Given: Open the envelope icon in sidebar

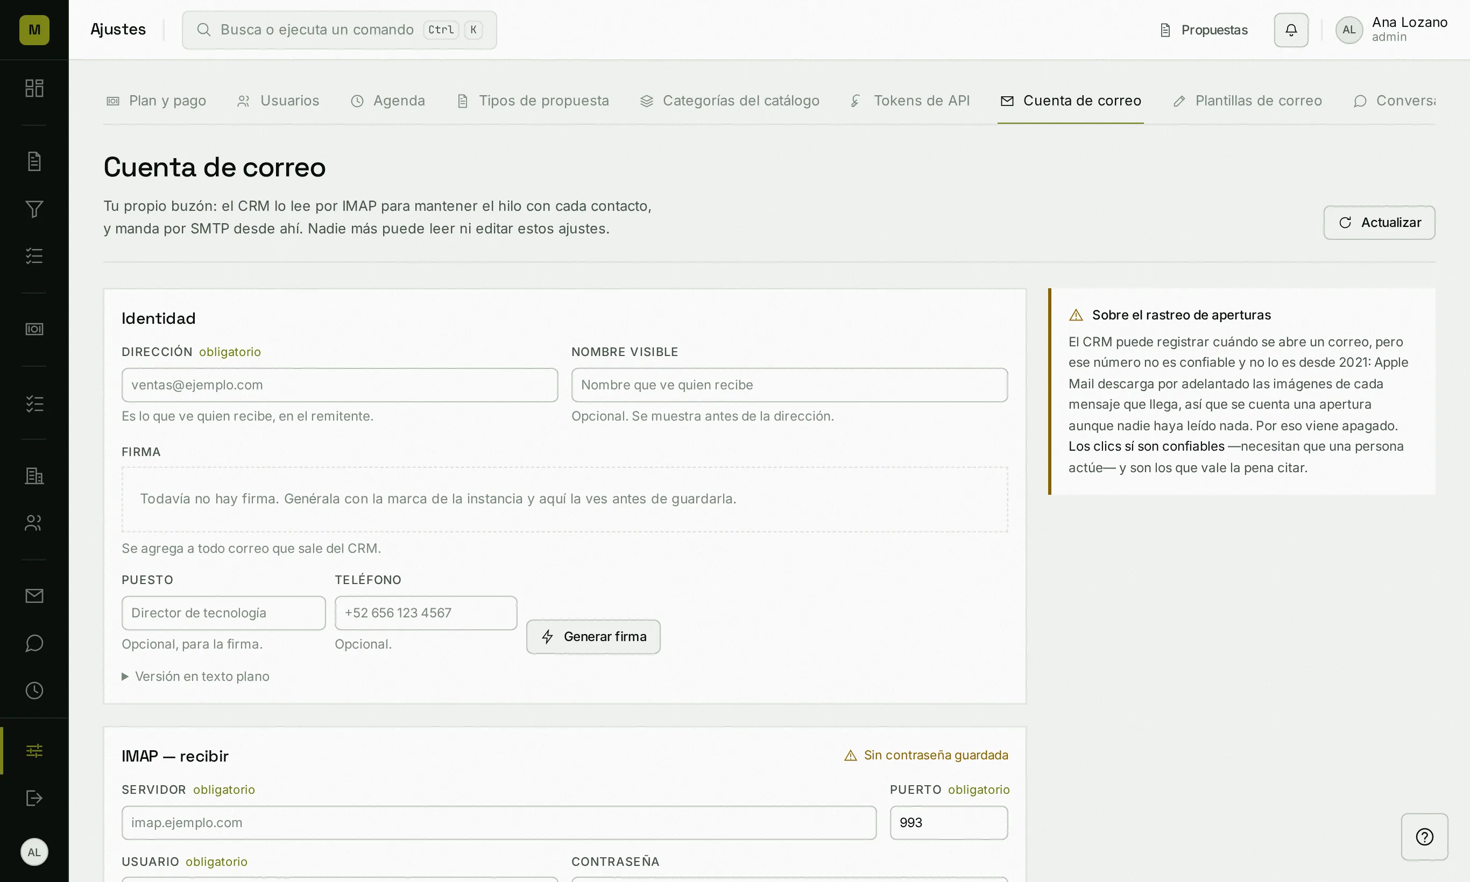Looking at the screenshot, I should point(34,595).
